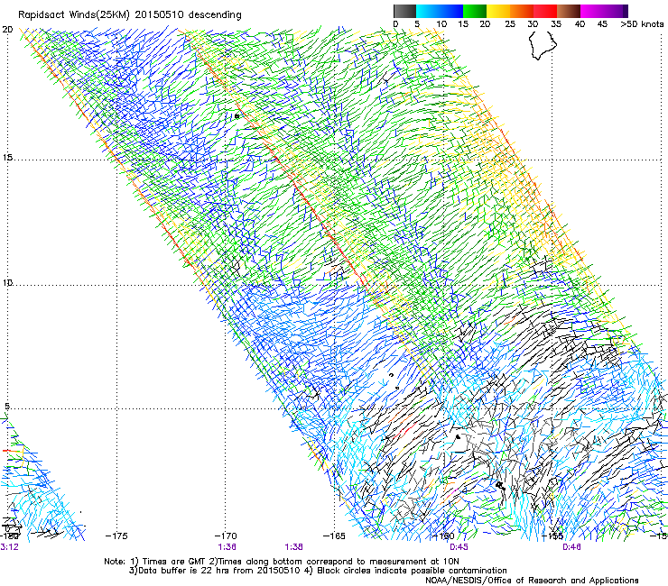This screenshot has width=668, height=586.
Task: Click the ">50 knots" legend label
Action: (x=642, y=24)
